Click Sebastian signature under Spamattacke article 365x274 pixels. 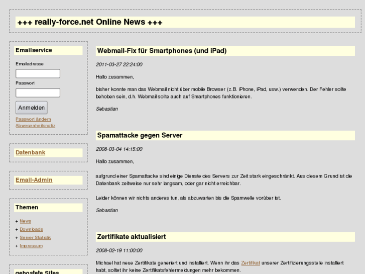point(107,210)
